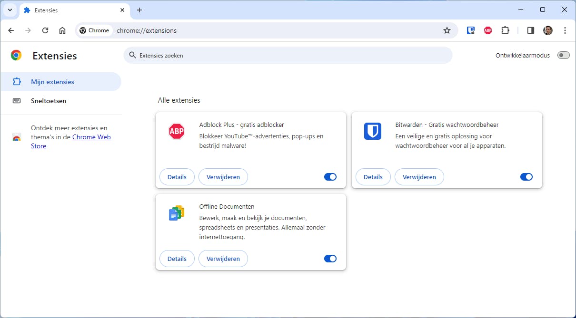This screenshot has height=318, width=576.
Task: Click the Adblock Plus extension icon in the toolbar
Action: tap(487, 30)
